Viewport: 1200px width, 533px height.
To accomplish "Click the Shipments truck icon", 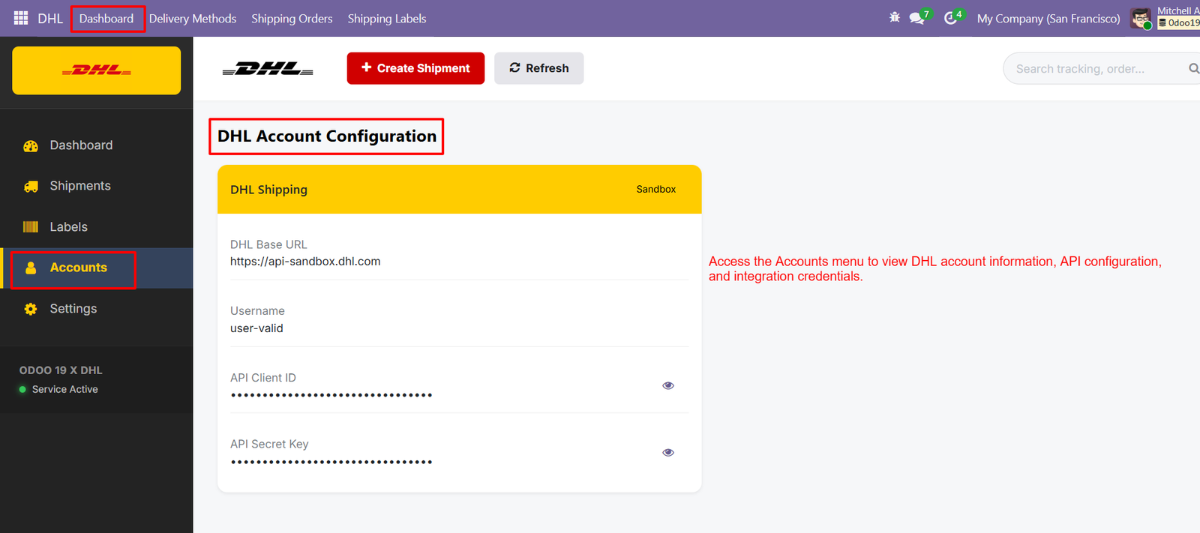I will (x=31, y=186).
